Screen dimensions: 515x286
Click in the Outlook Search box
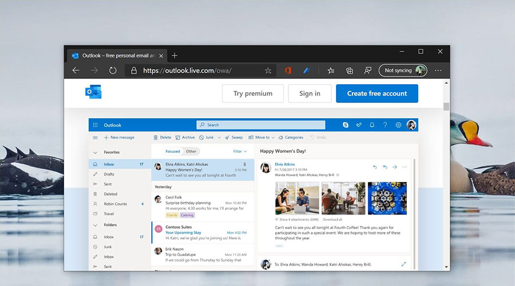(261, 125)
